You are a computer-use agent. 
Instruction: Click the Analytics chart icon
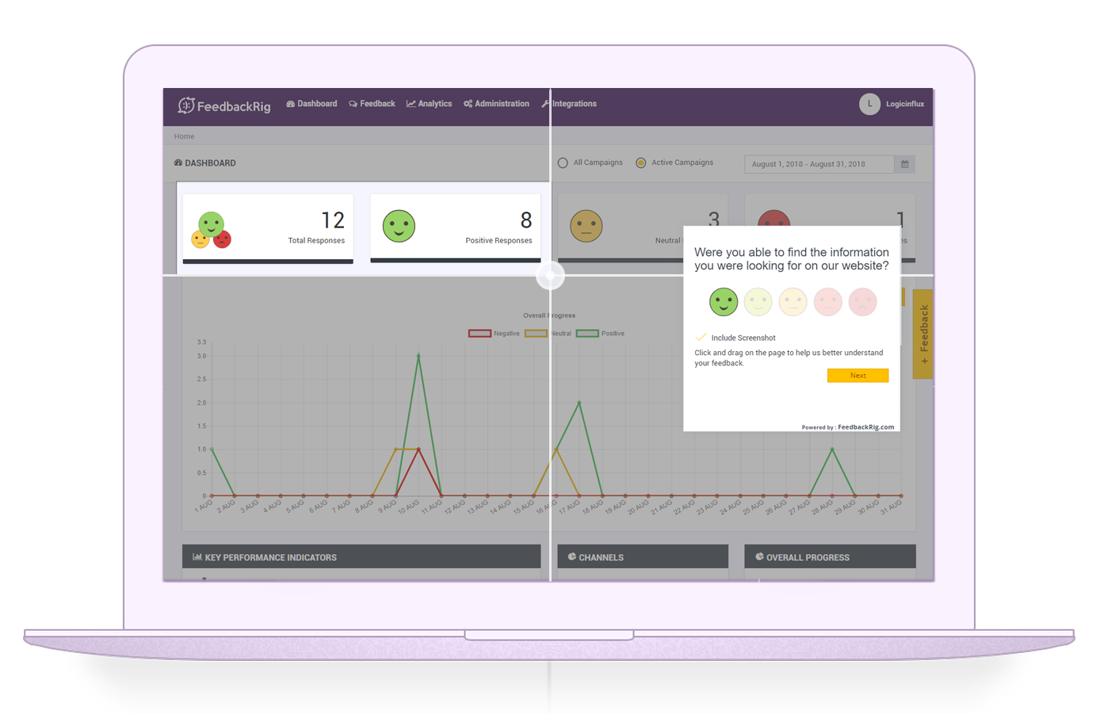pyautogui.click(x=410, y=103)
